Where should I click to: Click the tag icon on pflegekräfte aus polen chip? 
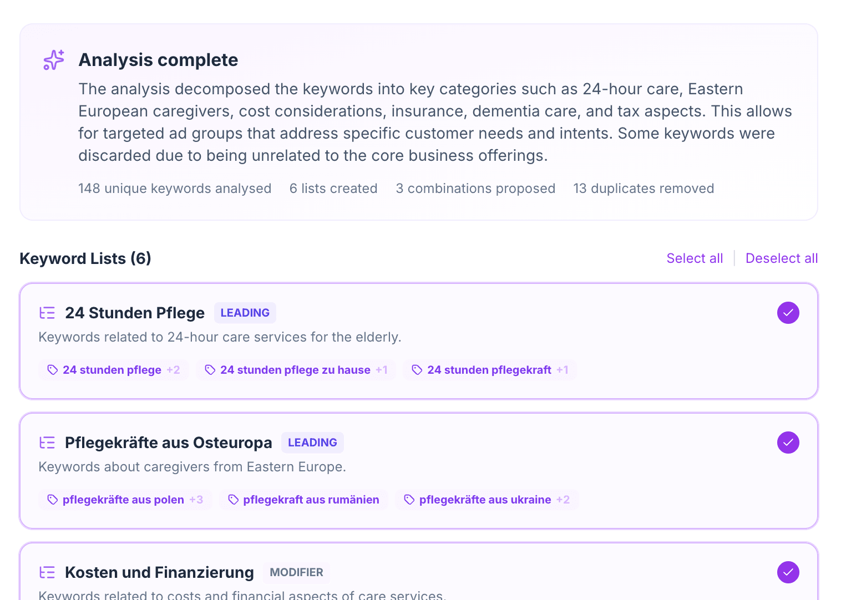tap(53, 500)
